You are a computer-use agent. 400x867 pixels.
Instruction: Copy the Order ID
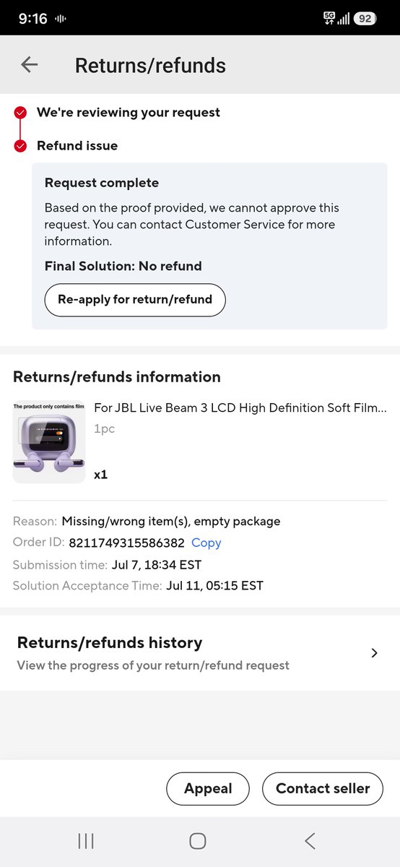206,543
